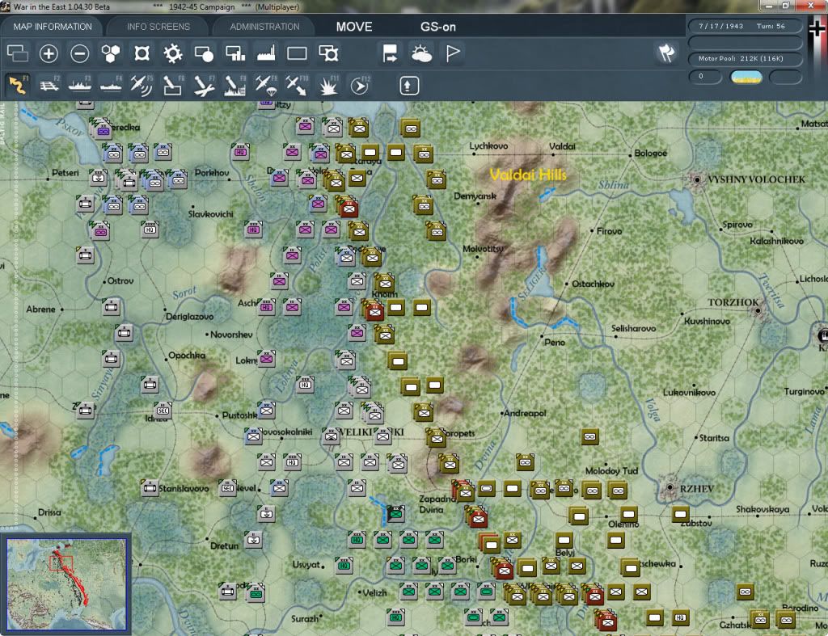The height and width of the screenshot is (636, 828).
Task: Toggle the fortification square-bracket icon
Action: [x=142, y=53]
